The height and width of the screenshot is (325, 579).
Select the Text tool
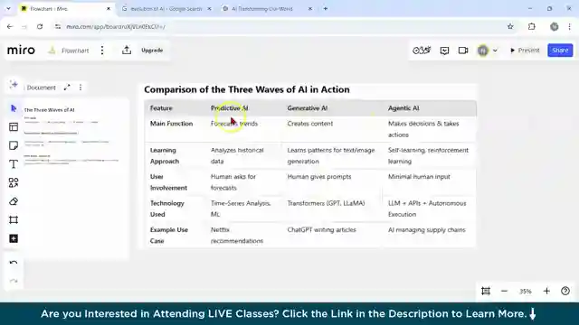[x=14, y=164]
